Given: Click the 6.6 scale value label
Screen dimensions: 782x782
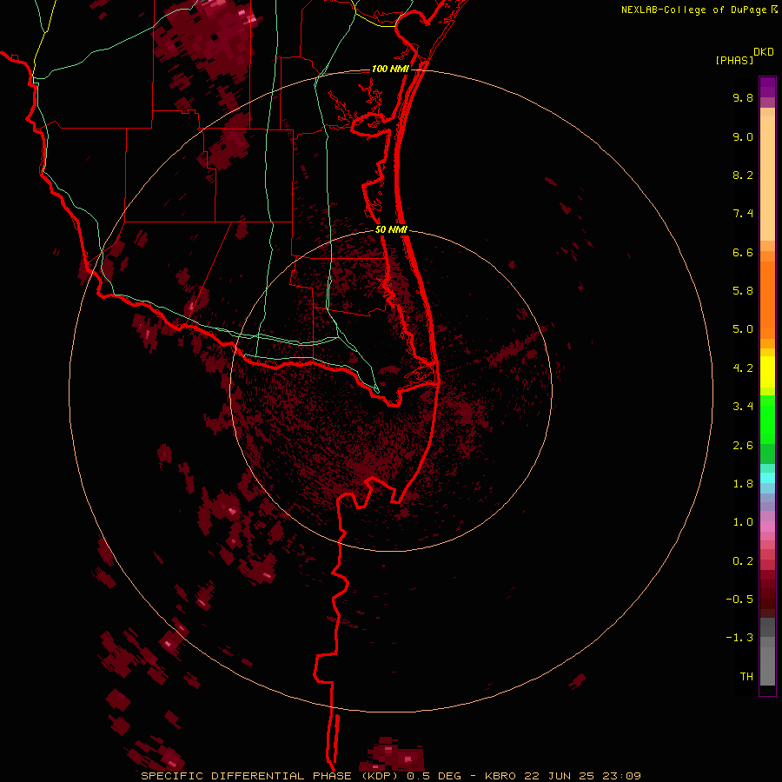Looking at the screenshot, I should (743, 252).
